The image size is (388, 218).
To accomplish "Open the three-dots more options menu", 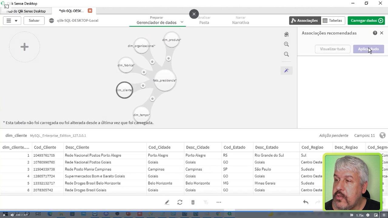I will pos(219,202).
